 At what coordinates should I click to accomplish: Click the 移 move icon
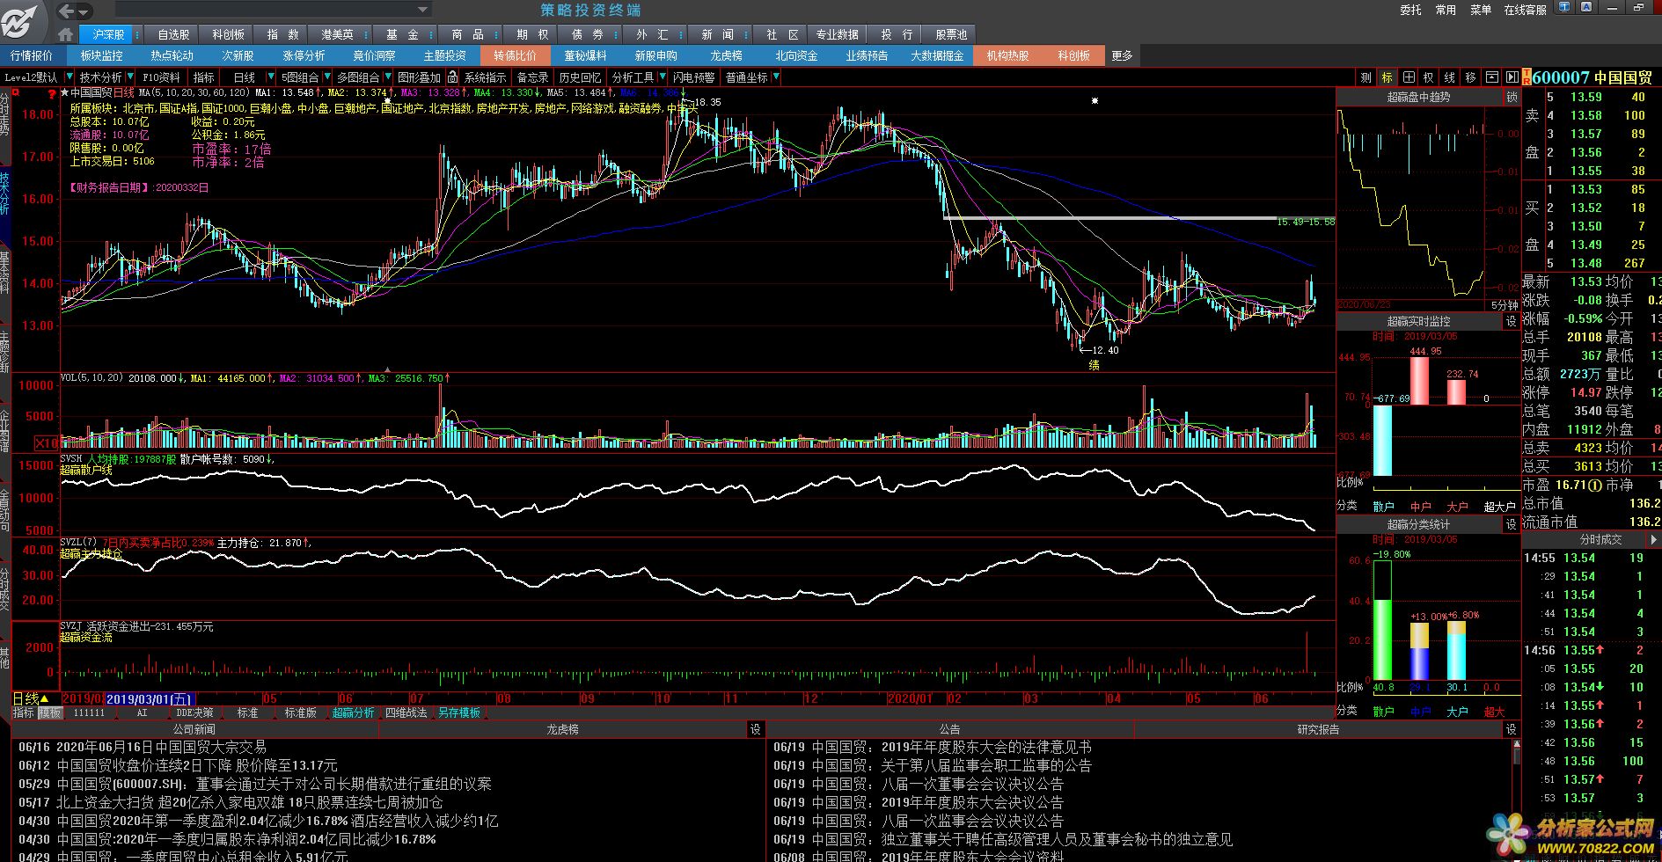click(x=1470, y=77)
